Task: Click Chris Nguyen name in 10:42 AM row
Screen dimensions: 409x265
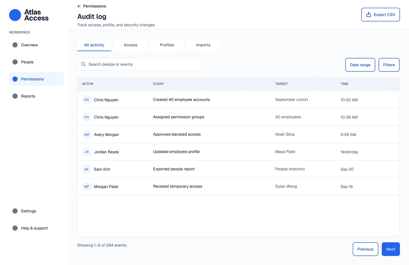Action: [x=106, y=100]
